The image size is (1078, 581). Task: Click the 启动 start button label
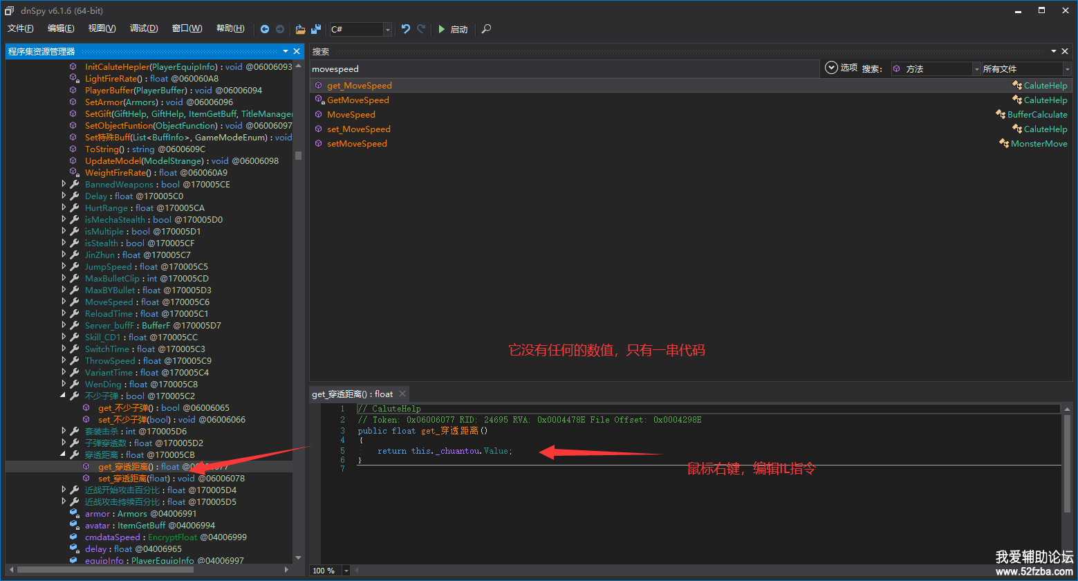tap(459, 29)
